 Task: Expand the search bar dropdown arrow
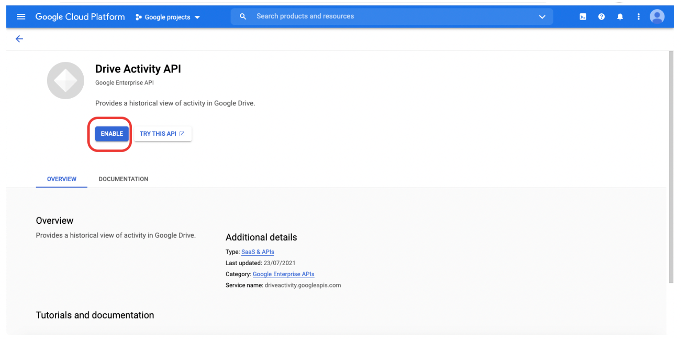coord(542,17)
